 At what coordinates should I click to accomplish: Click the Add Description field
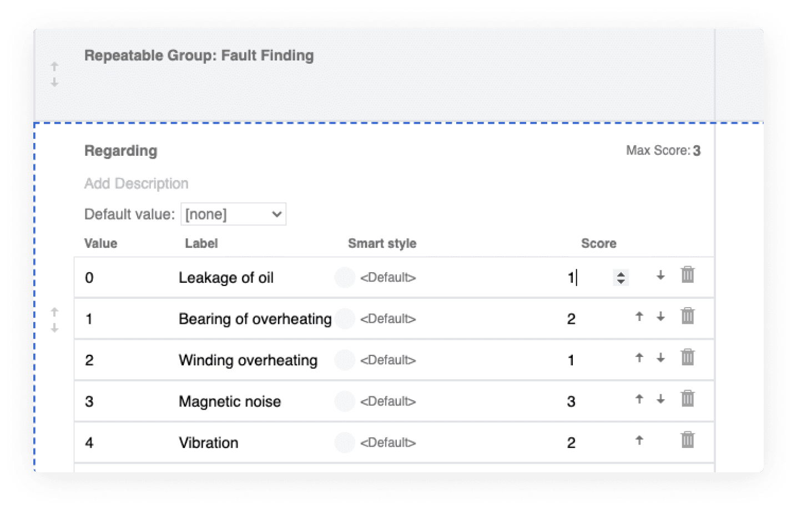point(137,183)
